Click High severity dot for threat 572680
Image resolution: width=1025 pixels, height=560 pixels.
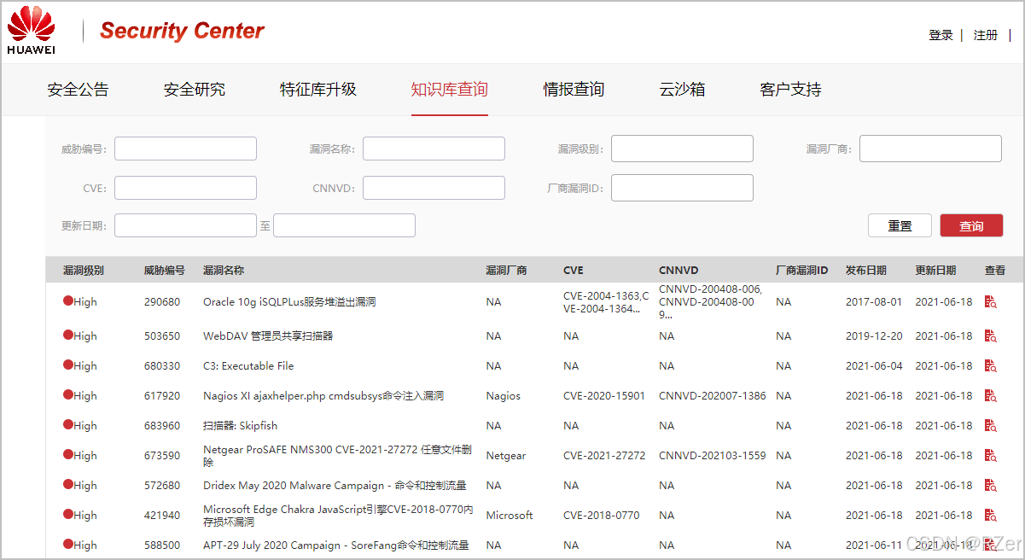(x=68, y=485)
